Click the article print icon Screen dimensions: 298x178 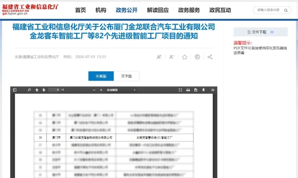pos(197,57)
